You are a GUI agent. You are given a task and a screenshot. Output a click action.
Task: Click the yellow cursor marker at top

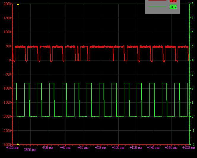[x=18, y=5]
